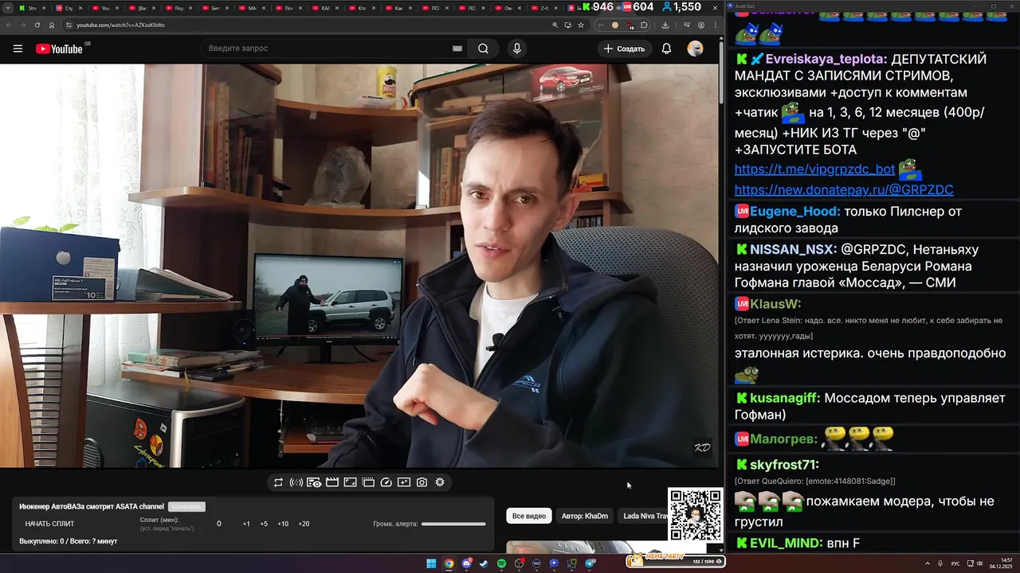Click username kusanagiff in chat
Image resolution: width=1020 pixels, height=573 pixels.
(785, 398)
